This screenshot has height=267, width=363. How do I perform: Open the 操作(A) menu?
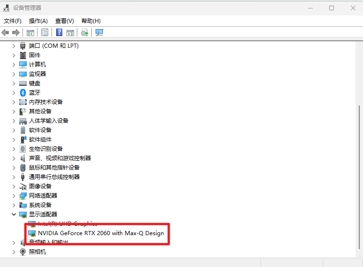(x=38, y=21)
